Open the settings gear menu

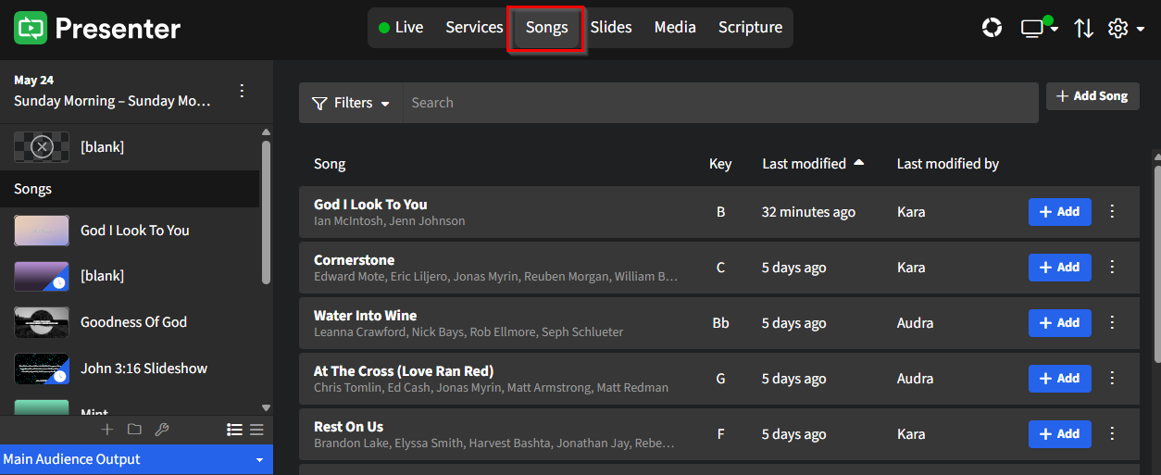[x=1126, y=29]
